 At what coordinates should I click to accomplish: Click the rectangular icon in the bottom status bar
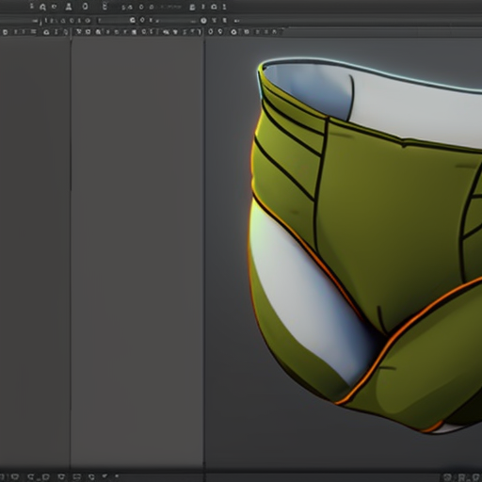pyautogui.click(x=77, y=477)
